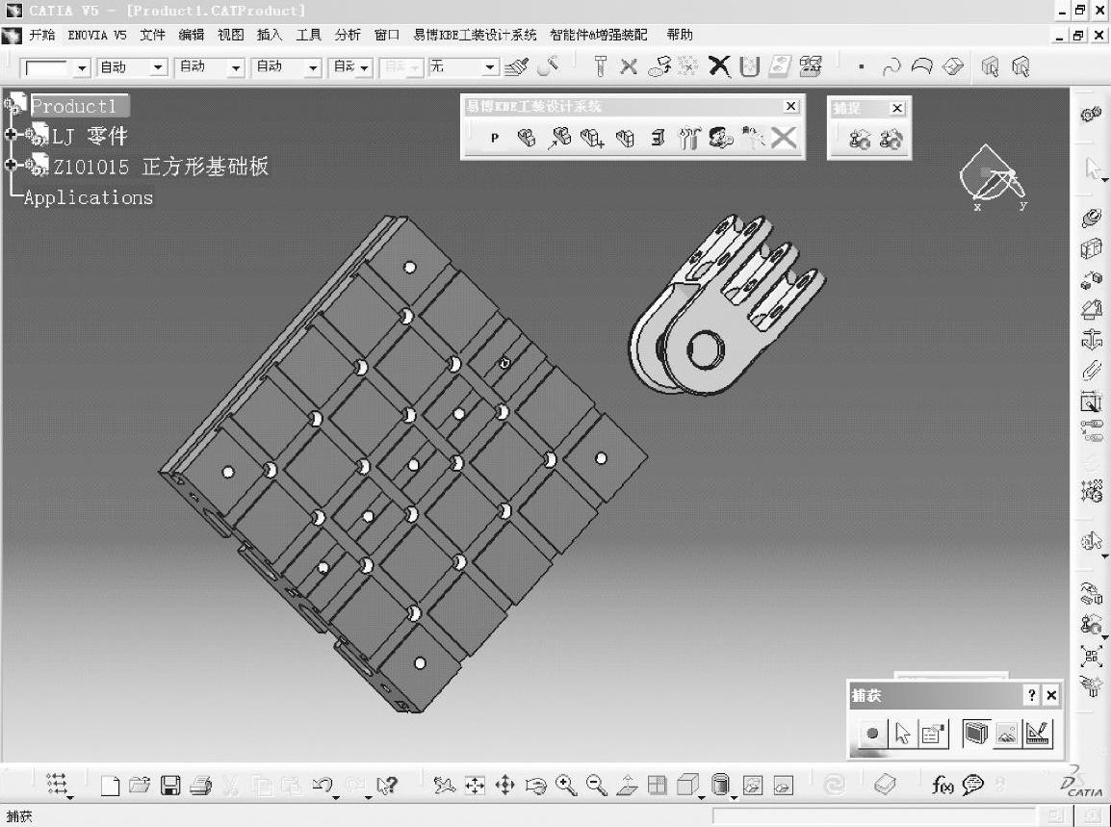Screen dimensions: 1111x827
Task: Click the Zoom In magnifier icon
Action: tap(566, 786)
